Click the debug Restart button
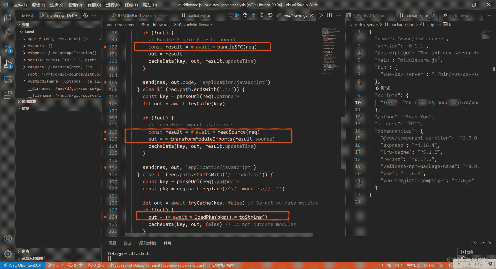The image size is (496, 269). 270,15
